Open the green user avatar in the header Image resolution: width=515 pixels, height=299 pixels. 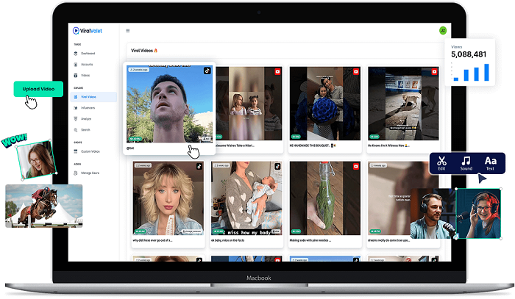pos(443,31)
